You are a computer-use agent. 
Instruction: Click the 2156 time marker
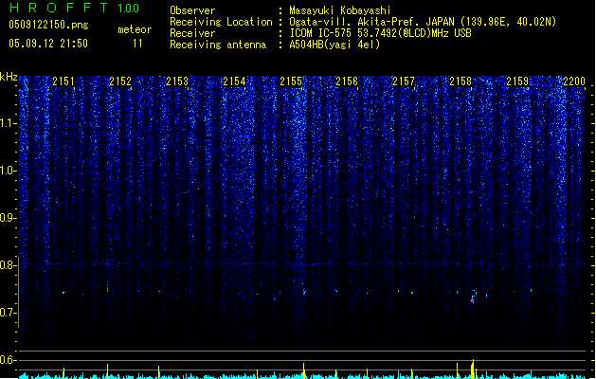point(347,81)
